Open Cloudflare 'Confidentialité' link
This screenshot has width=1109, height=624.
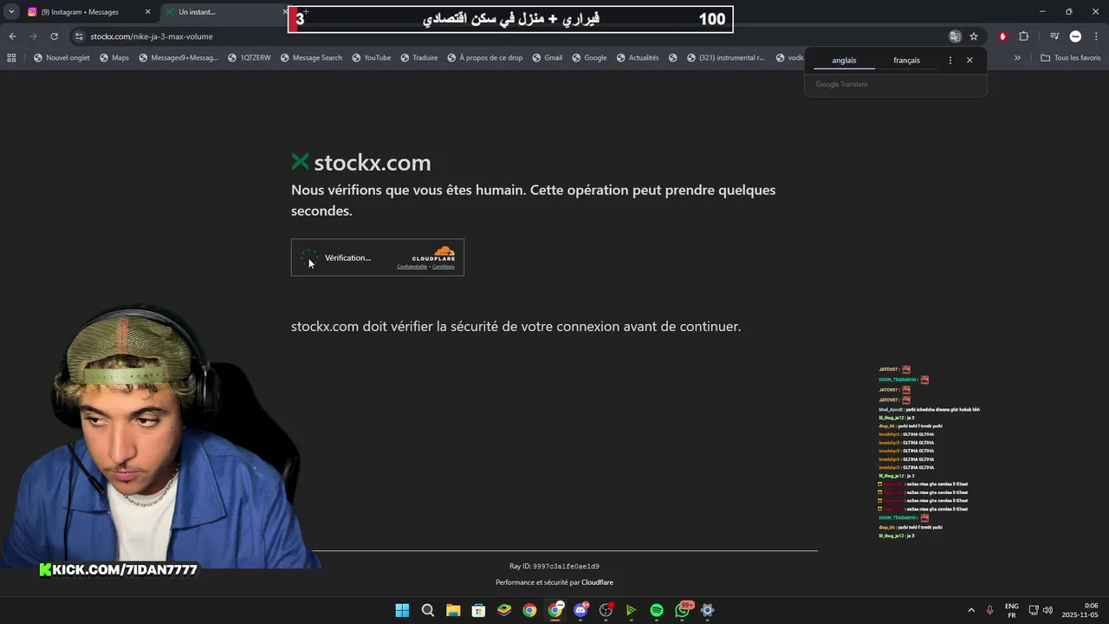coord(412,267)
